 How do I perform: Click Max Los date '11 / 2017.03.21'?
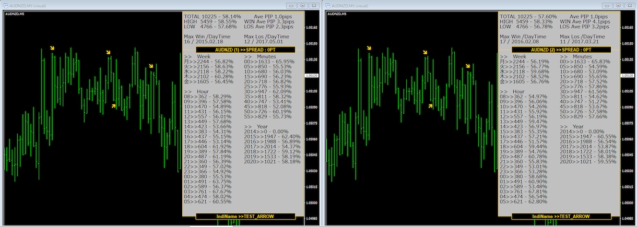pyautogui.click(x=580, y=42)
